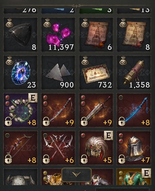Viewport: 155px width, 191px height.
Task: Select the equipped golden mask +5
Action: pos(96,148)
